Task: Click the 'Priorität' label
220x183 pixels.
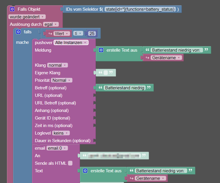Action: 42,80
